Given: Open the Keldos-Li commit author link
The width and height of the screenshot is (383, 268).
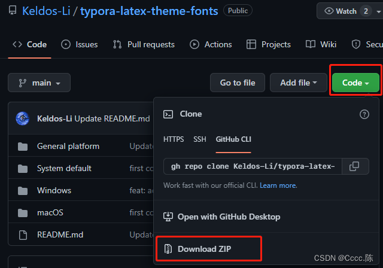Looking at the screenshot, I should (54, 118).
